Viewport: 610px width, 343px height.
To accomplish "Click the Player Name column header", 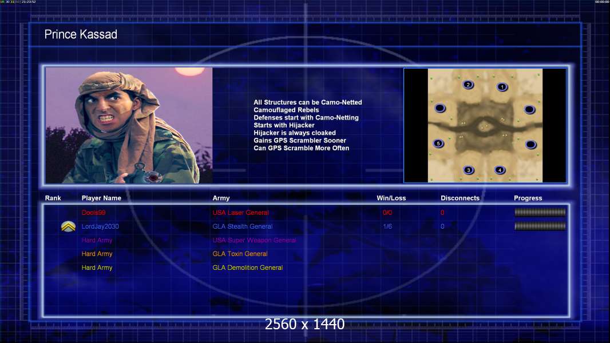I will [101, 198].
